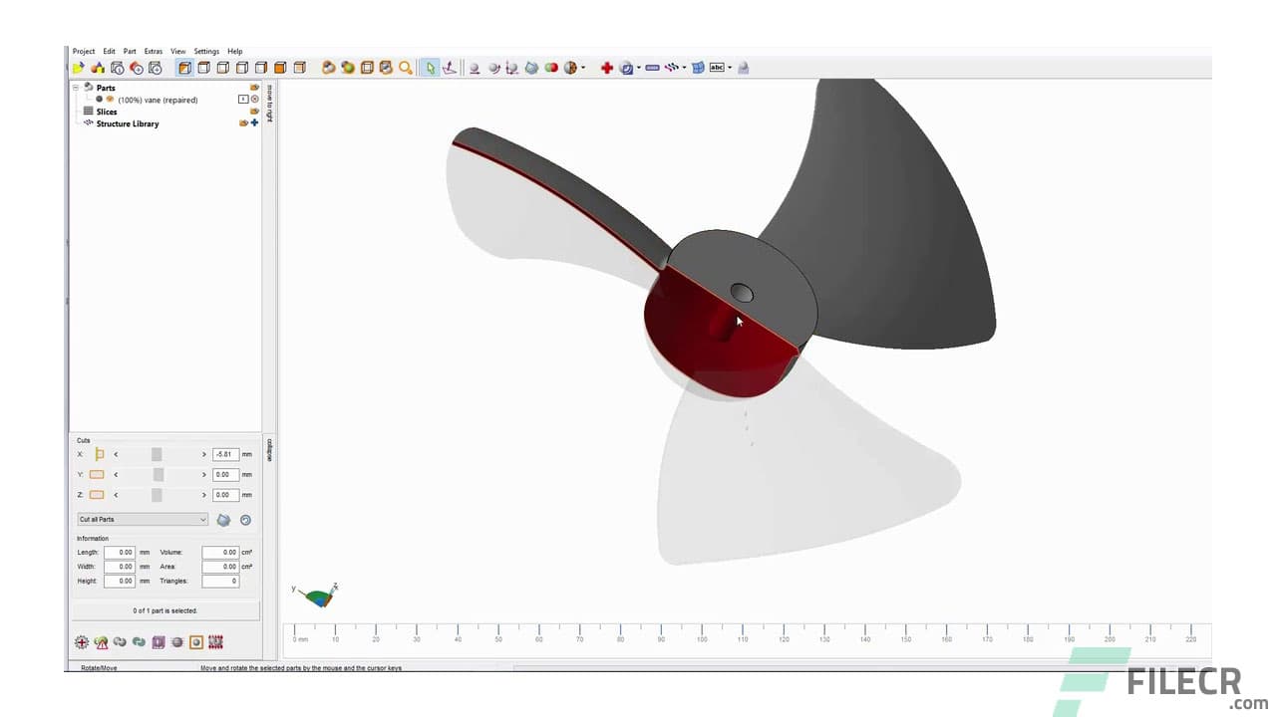Click the blue plus to add a new structure
The height and width of the screenshot is (717, 1276).
pos(254,123)
